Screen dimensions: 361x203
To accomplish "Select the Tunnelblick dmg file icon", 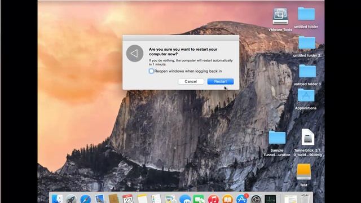I will 308,137.
